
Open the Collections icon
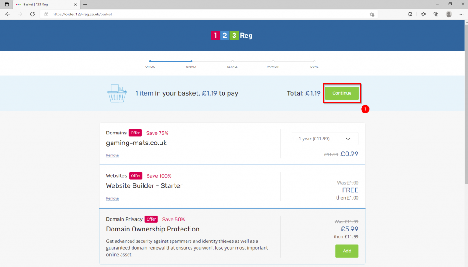pyautogui.click(x=436, y=14)
